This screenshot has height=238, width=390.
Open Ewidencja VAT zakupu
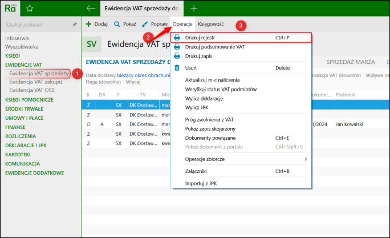click(x=35, y=82)
